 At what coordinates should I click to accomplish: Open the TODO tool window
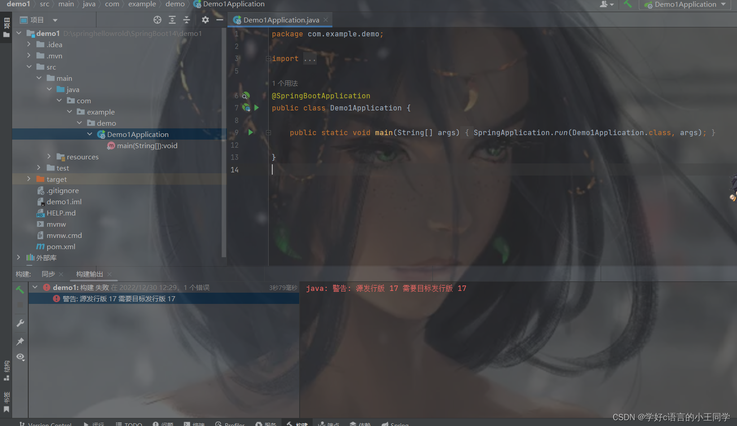[x=129, y=423]
